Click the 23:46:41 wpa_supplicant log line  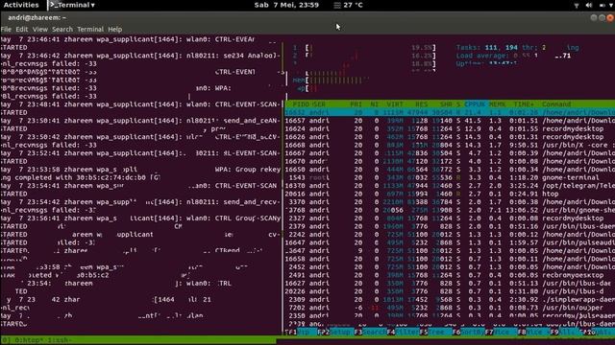(128, 39)
